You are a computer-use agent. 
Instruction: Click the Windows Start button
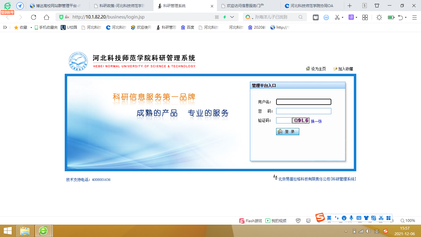(8, 231)
